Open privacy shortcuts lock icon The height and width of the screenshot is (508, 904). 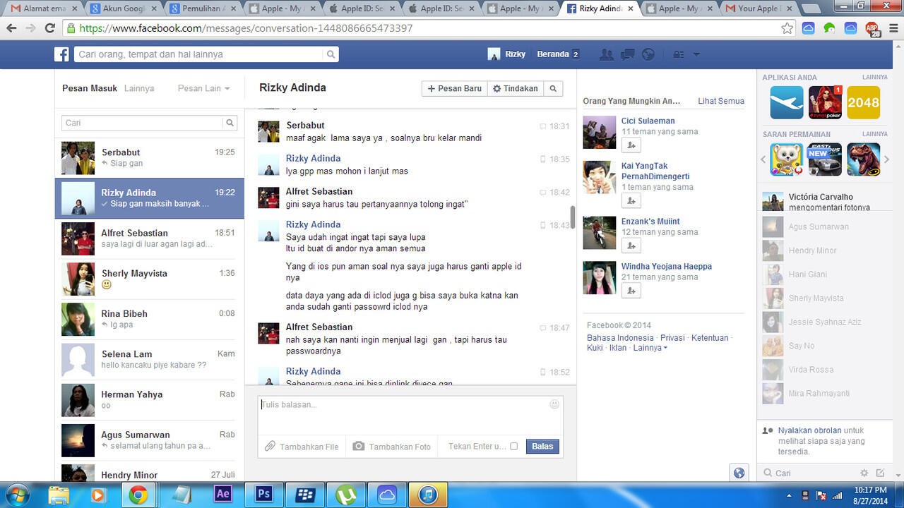tap(678, 54)
